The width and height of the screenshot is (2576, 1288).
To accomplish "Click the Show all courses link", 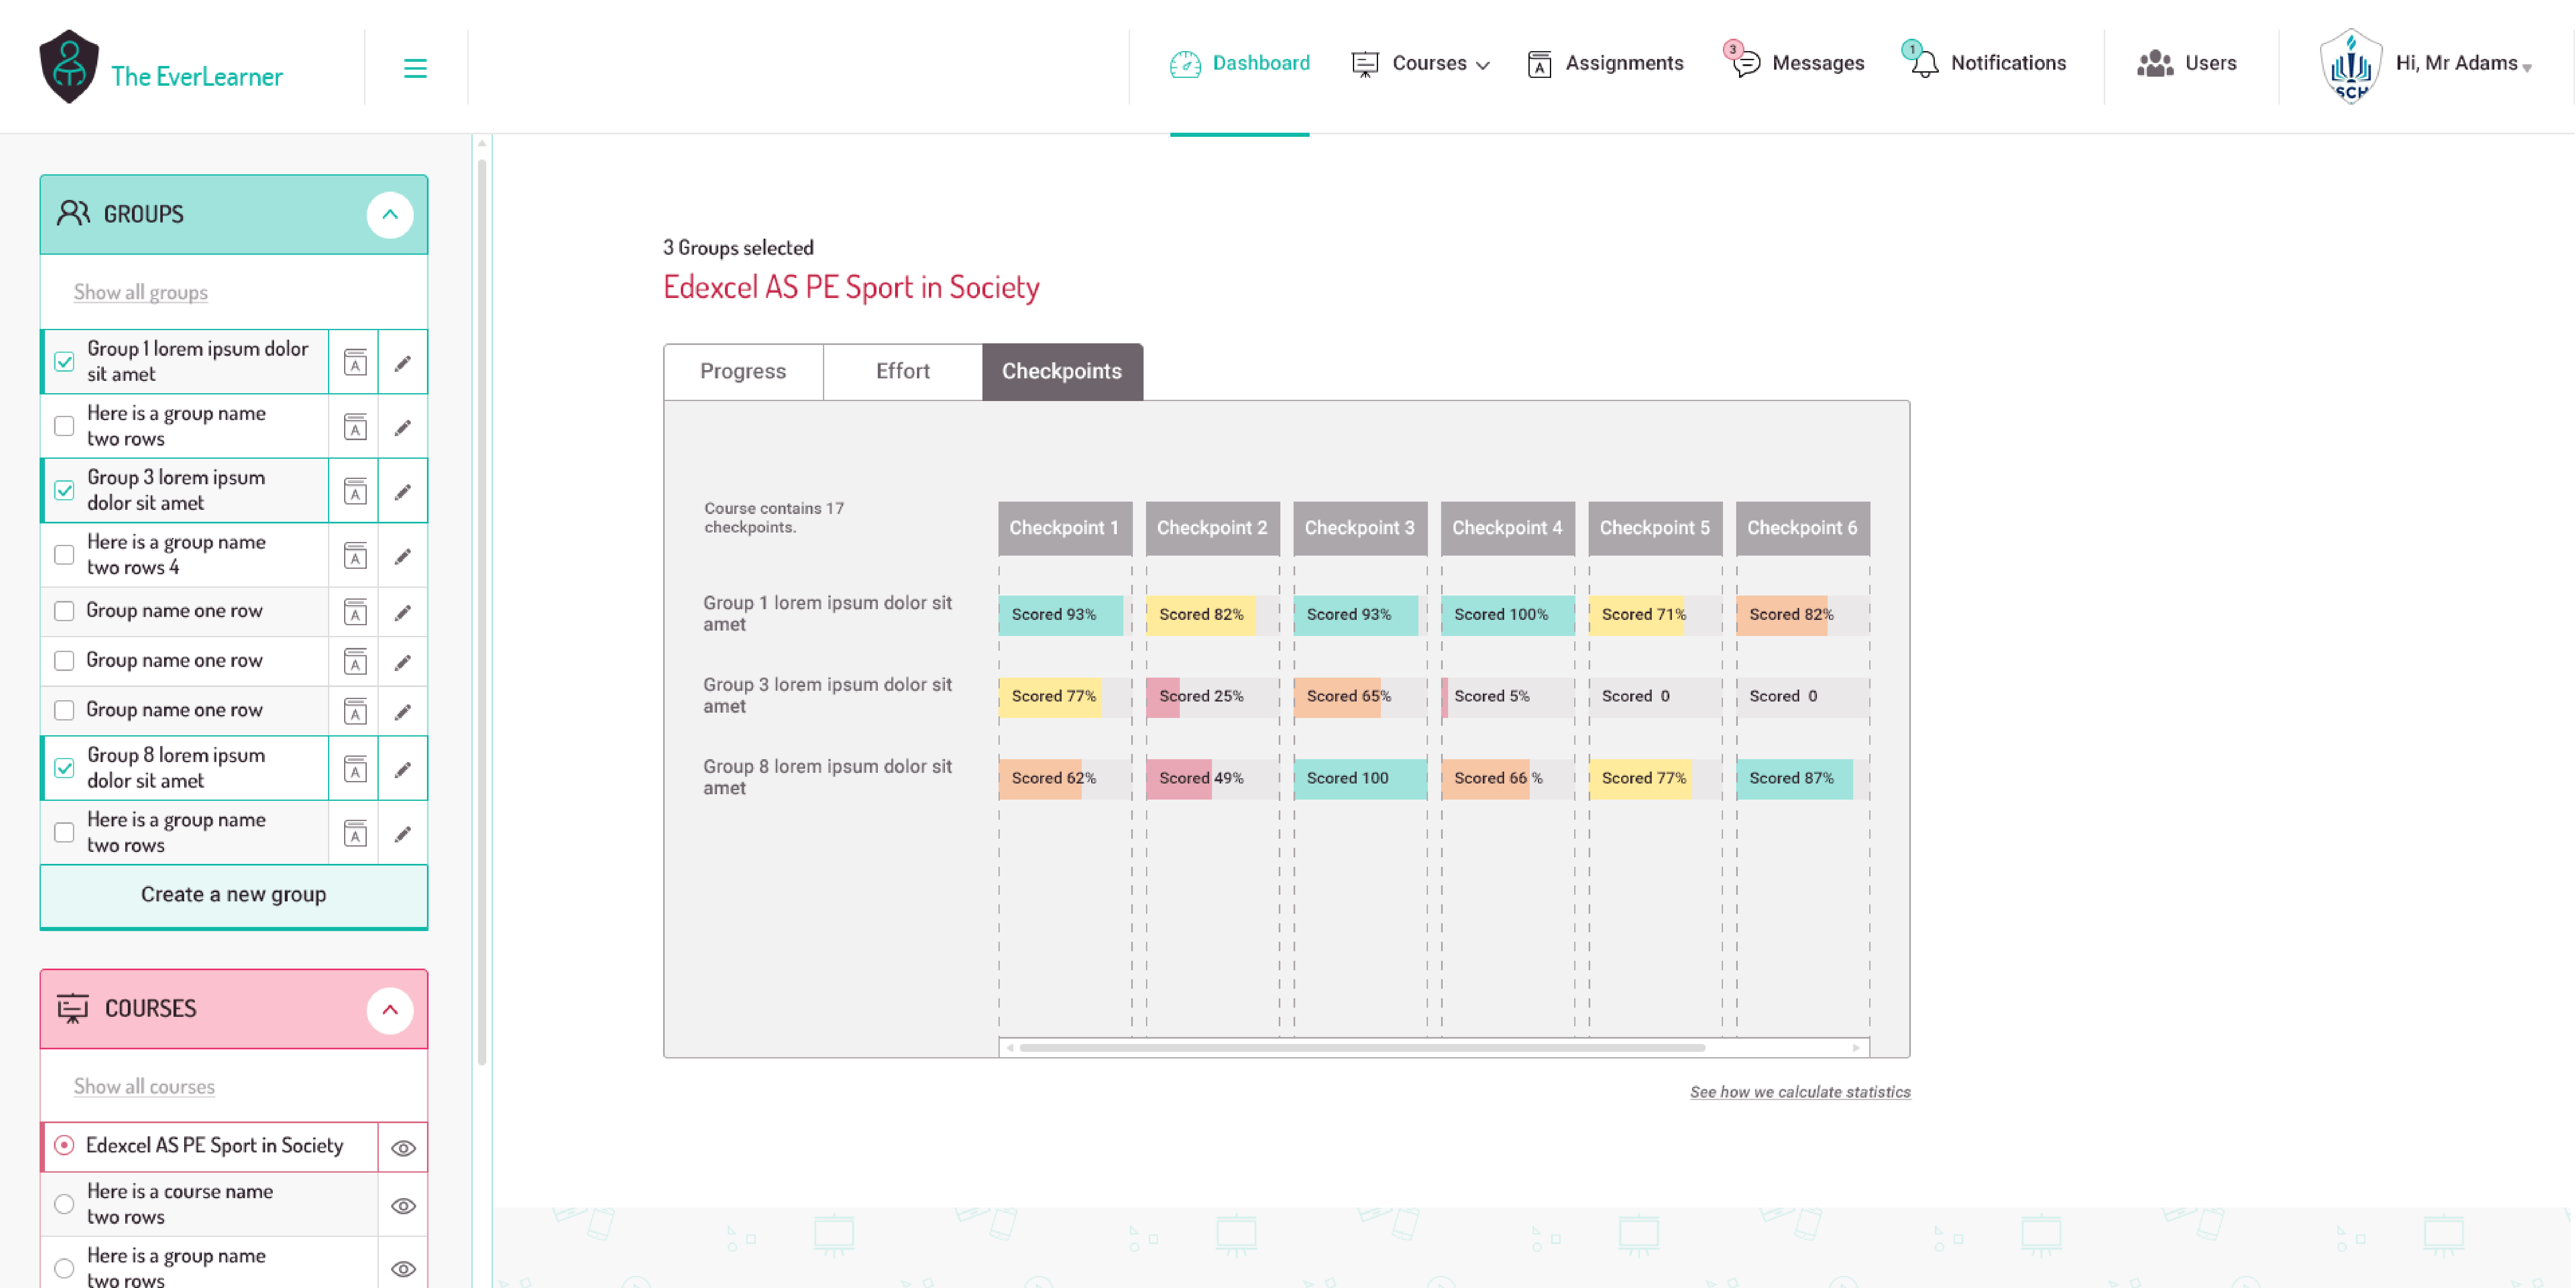I will (x=144, y=1086).
